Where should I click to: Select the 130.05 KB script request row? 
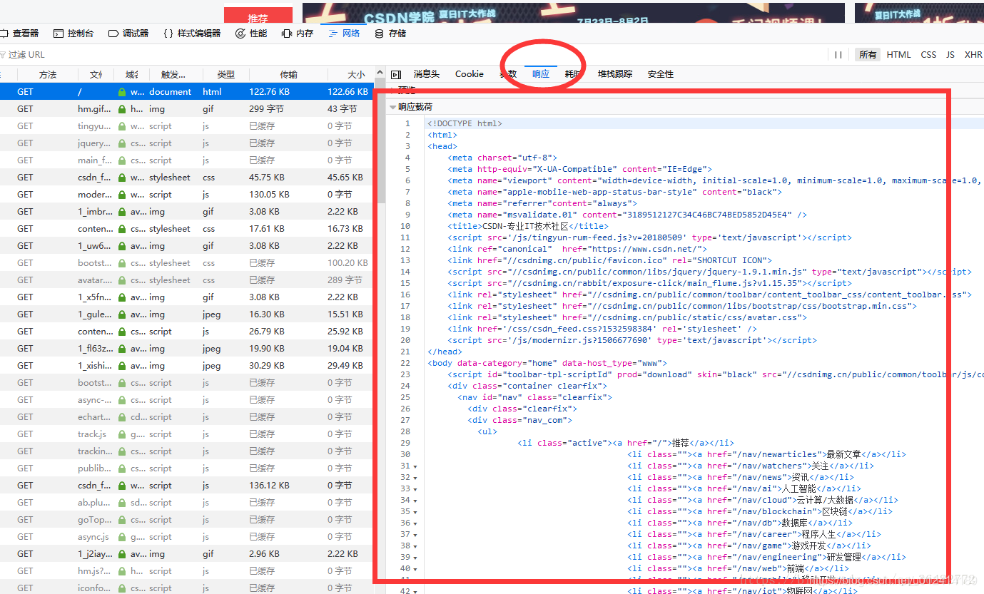[x=187, y=195]
